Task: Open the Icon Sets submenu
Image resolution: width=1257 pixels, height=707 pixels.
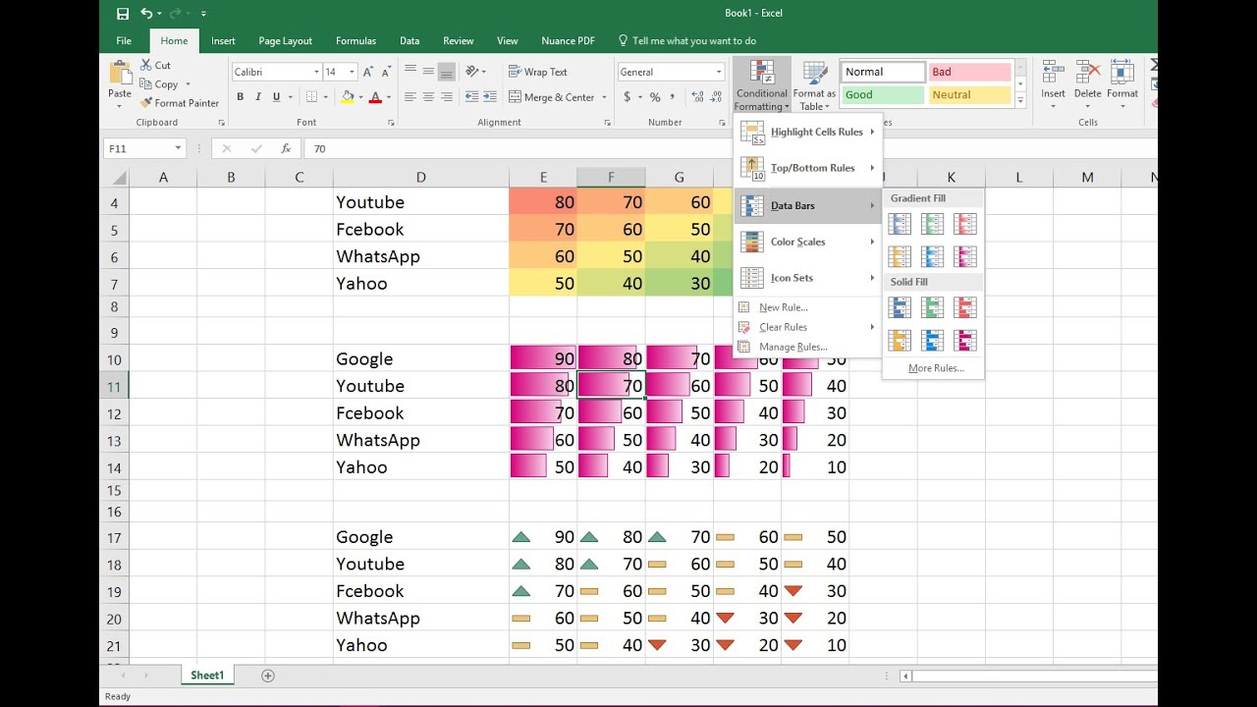Action: (x=808, y=278)
